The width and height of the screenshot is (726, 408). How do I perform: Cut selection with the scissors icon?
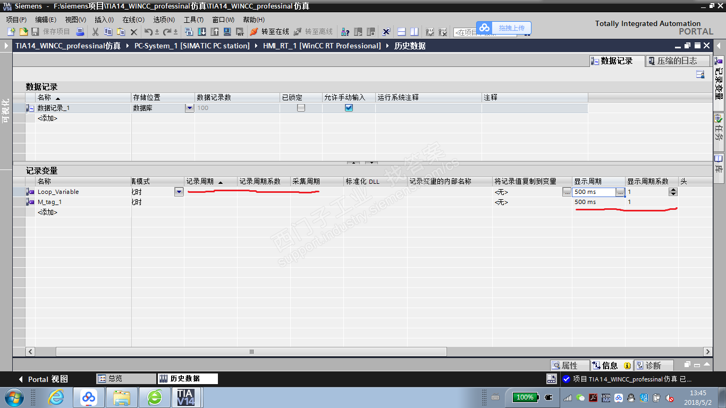coord(96,32)
